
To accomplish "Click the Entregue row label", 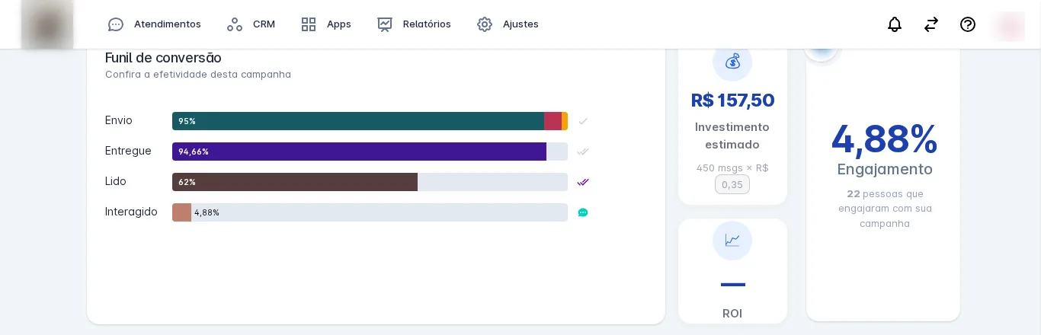I will (128, 151).
